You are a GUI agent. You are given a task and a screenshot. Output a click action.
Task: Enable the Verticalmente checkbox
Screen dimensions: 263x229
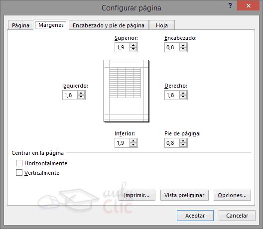[x=19, y=172]
